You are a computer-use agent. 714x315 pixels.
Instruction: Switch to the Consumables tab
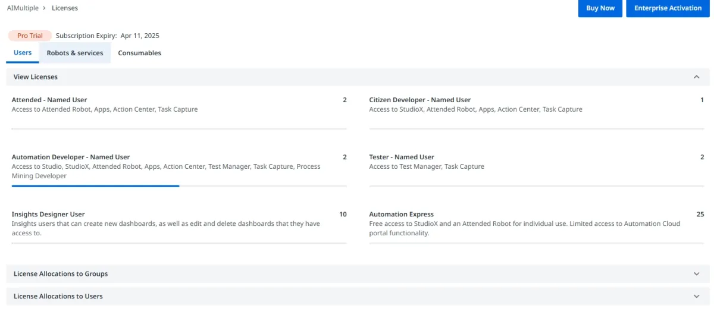139,53
